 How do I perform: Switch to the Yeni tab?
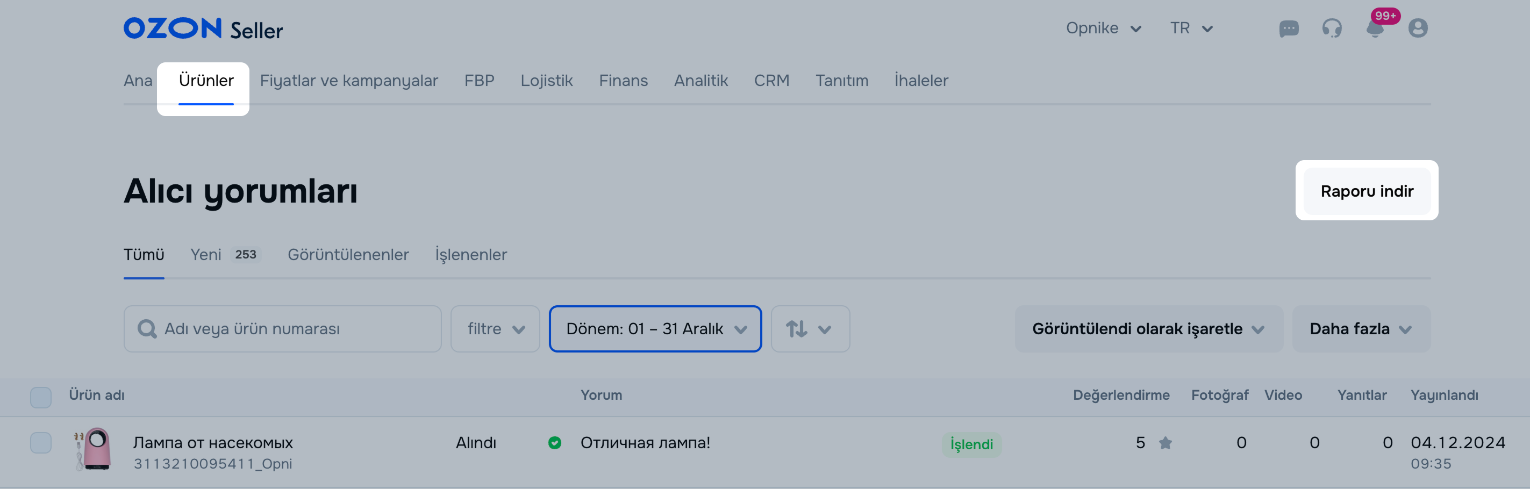[205, 255]
